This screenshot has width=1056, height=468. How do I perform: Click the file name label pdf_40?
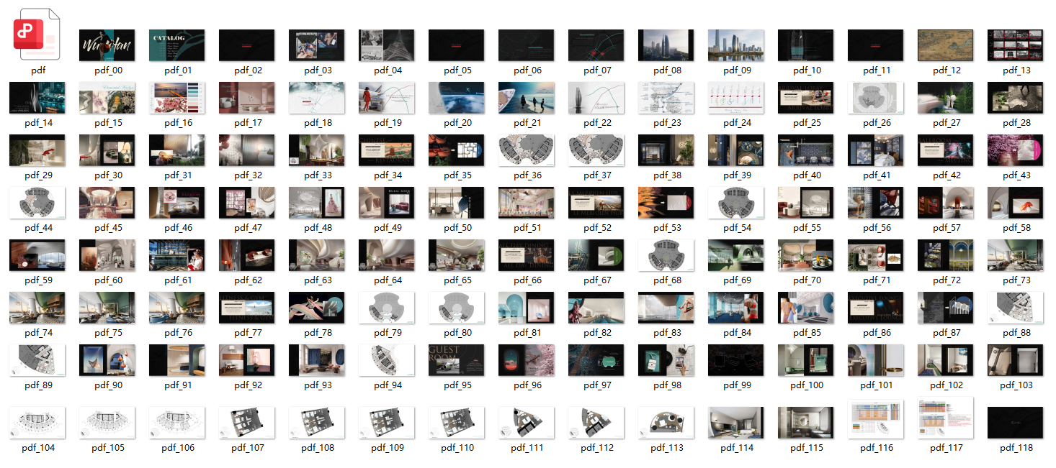pos(806,175)
